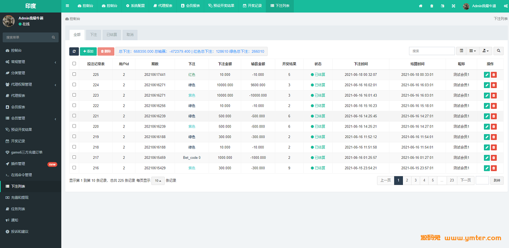The height and width of the screenshot is (248, 509).
Task: Open the 代理报表 top navigation tab
Action: [163, 6]
